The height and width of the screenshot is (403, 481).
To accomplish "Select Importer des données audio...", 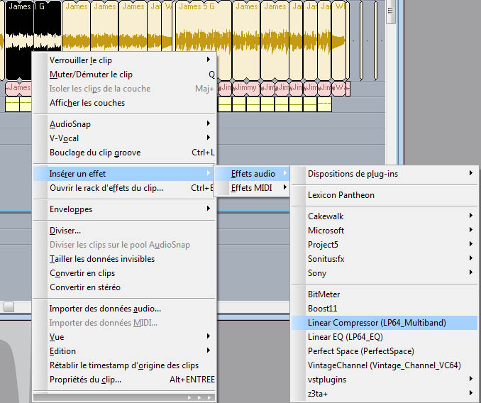I will (x=124, y=309).
